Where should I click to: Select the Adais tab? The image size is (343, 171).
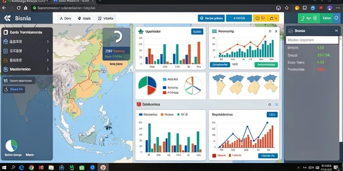(x=84, y=19)
